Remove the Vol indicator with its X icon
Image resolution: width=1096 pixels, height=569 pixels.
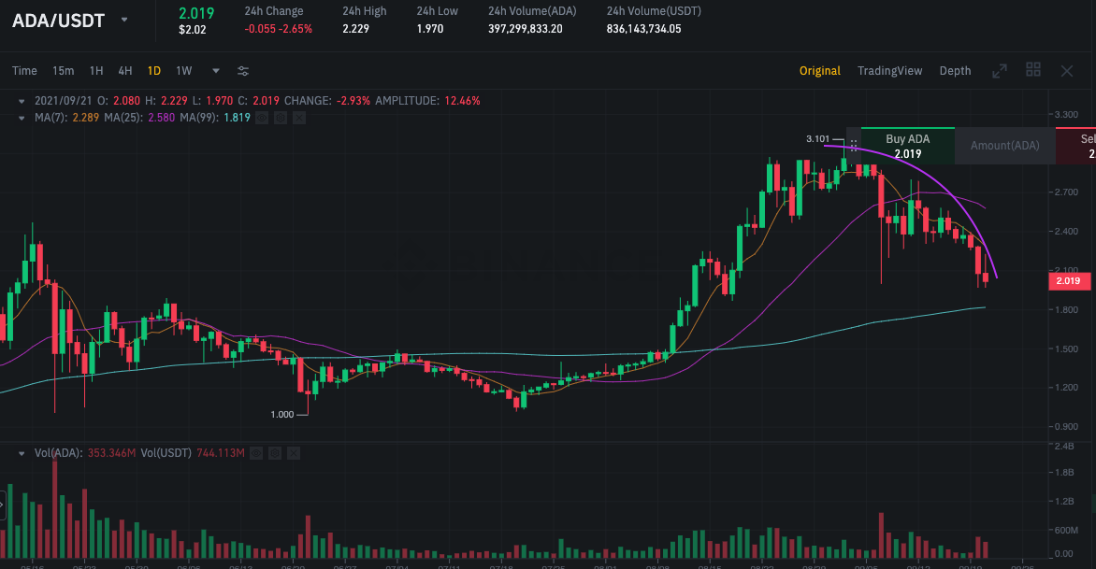pyautogui.click(x=294, y=453)
